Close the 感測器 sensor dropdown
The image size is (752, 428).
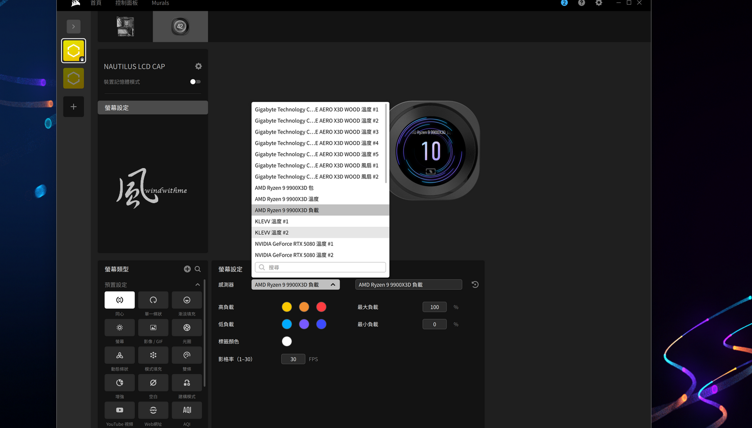[x=295, y=285]
